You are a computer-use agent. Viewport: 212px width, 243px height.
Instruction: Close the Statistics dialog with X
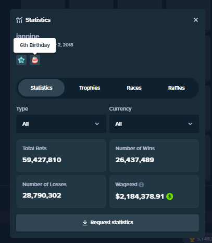196,20
